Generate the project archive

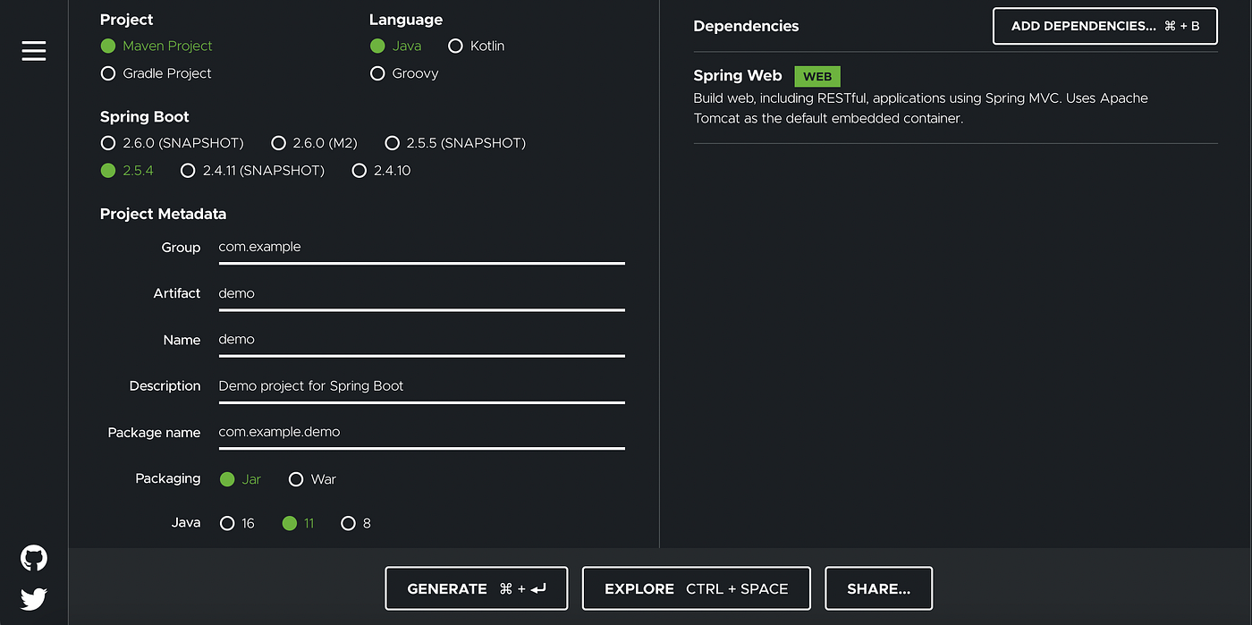tap(476, 587)
